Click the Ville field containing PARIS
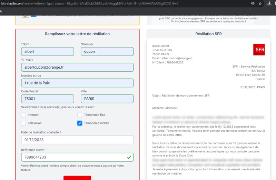 pos(107,99)
